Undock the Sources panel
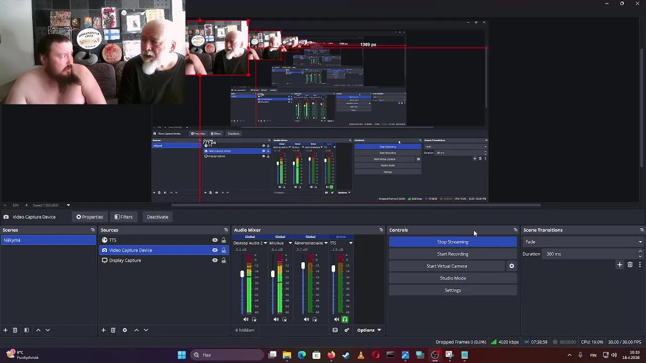Viewport: 646px width, 363px height. pyautogui.click(x=226, y=230)
